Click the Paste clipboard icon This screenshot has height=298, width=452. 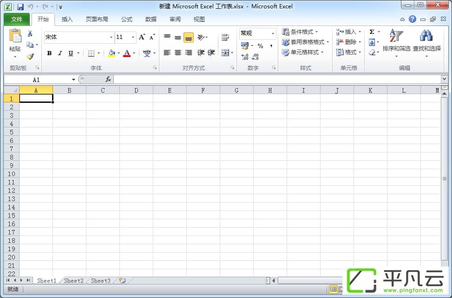coord(15,36)
